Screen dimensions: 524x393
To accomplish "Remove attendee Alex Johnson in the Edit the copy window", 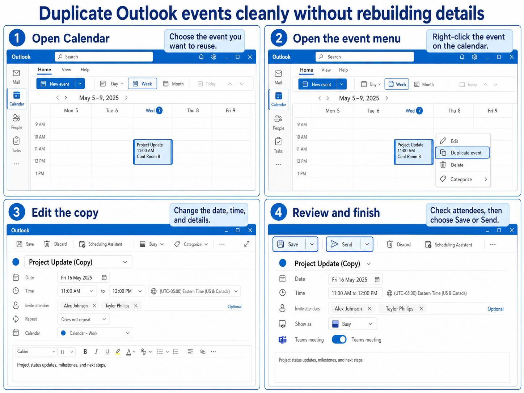I will pyautogui.click(x=94, y=306).
